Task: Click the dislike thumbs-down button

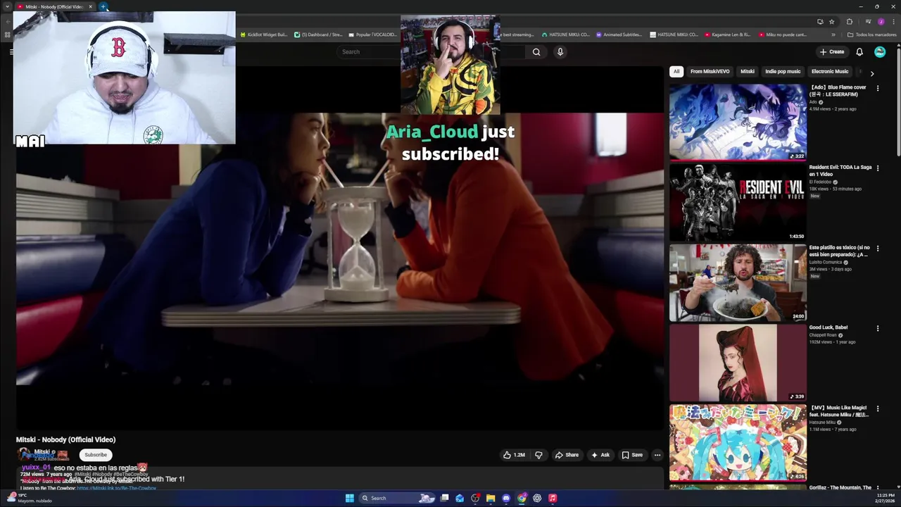Action: 538,455
